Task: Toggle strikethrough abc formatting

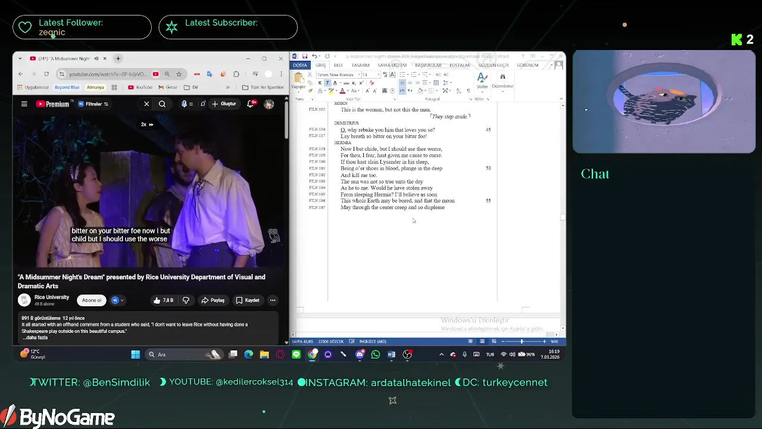Action: coord(346,83)
